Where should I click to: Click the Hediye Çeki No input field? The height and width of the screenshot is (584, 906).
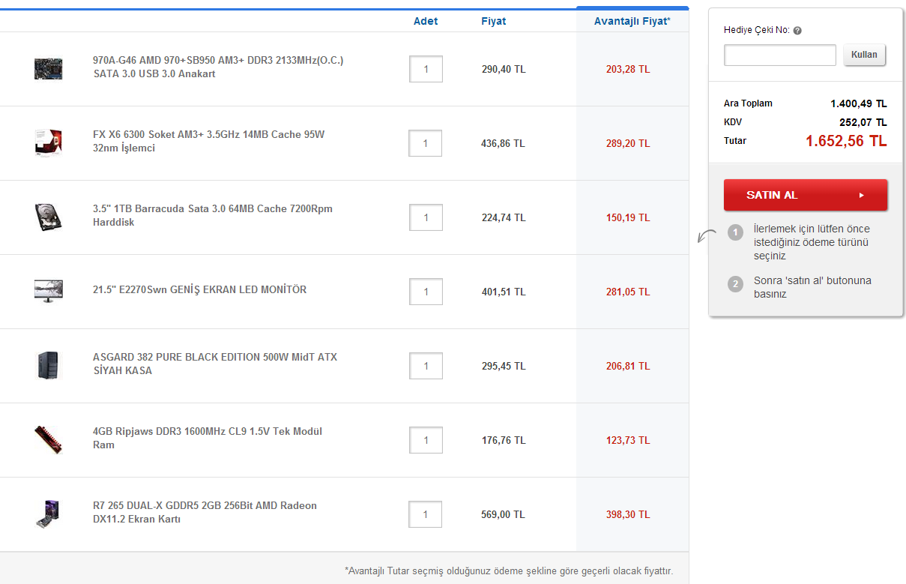click(779, 55)
